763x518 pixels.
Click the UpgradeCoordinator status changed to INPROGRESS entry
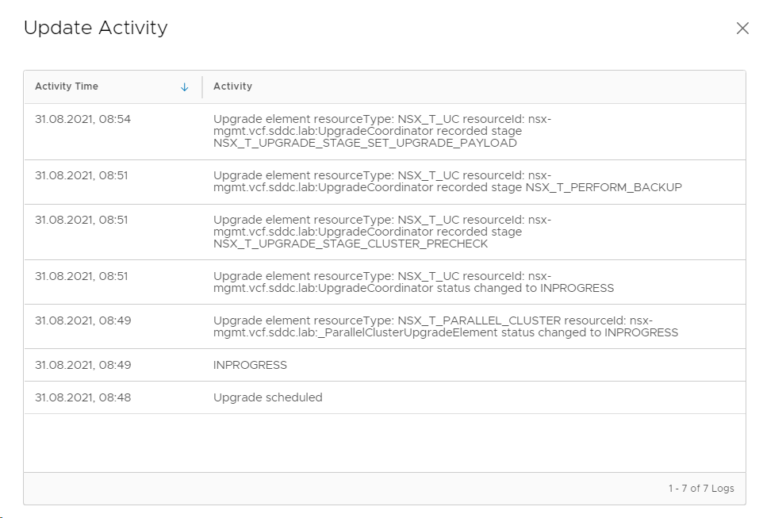[413, 282]
